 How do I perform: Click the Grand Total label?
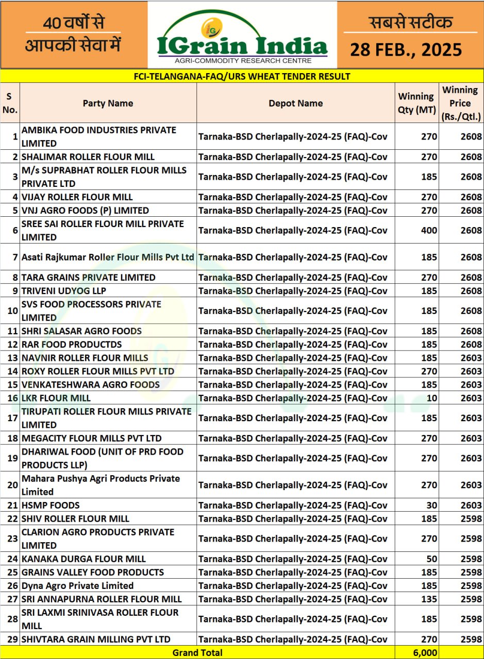click(197, 652)
